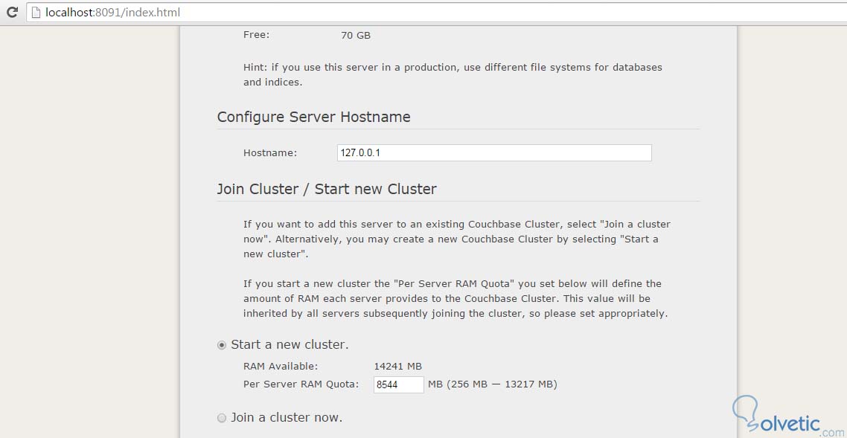
Task: Click the "RAM Available:" label
Action: coord(281,367)
